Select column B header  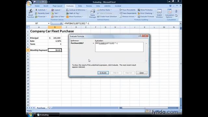point(55,27)
